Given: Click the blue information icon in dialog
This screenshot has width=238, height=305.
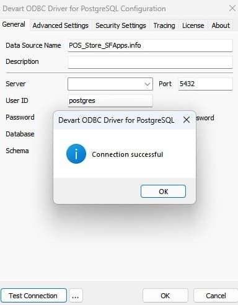Looking at the screenshot, I should [76, 154].
